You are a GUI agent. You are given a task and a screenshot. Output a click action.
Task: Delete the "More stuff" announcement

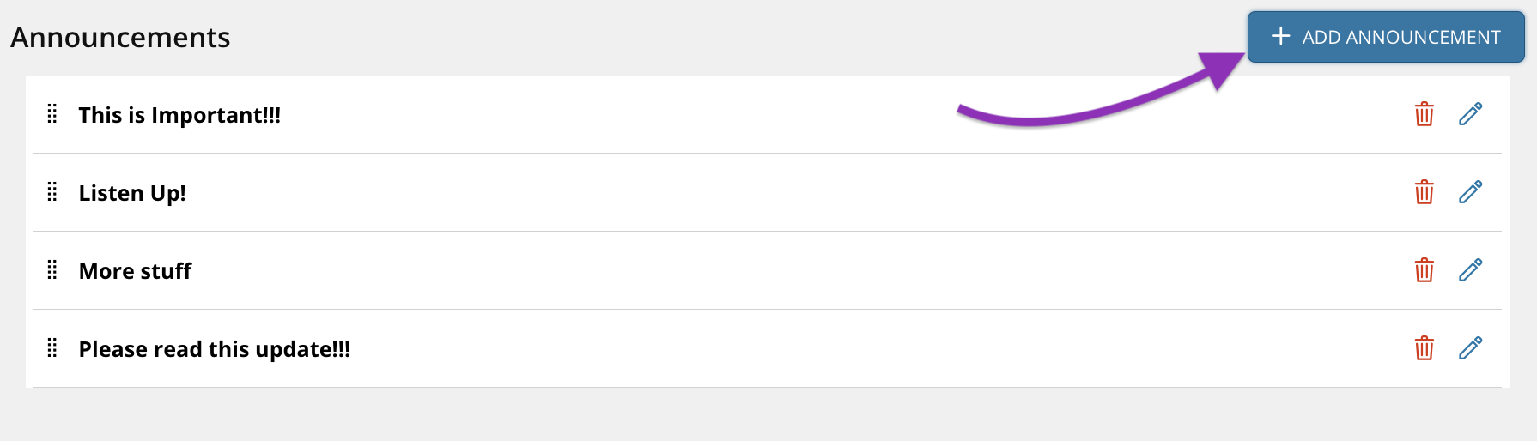pyautogui.click(x=1424, y=270)
